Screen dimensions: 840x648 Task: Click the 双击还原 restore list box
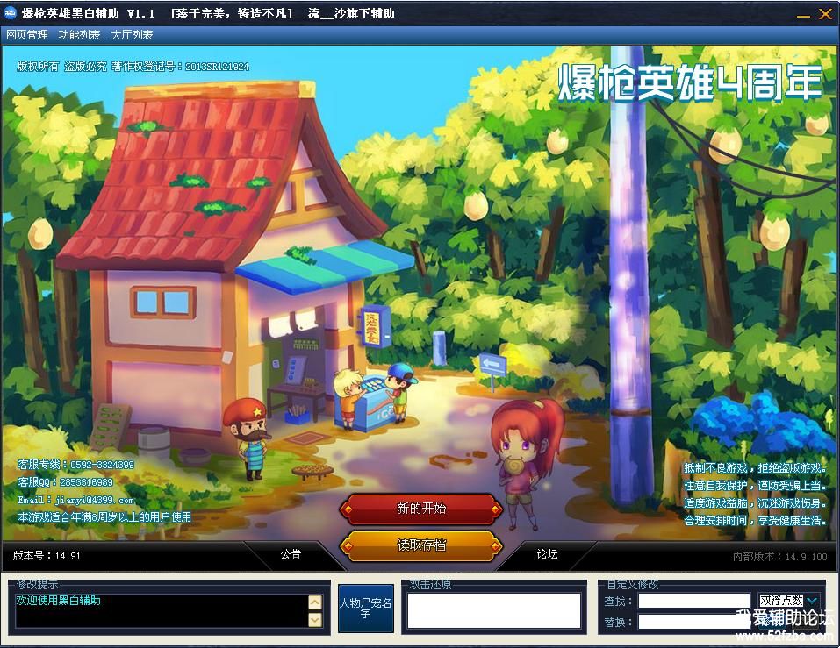pyautogui.click(x=494, y=610)
